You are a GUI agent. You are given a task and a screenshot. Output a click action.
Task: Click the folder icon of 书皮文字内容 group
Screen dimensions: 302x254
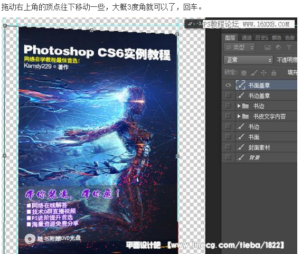point(246,116)
